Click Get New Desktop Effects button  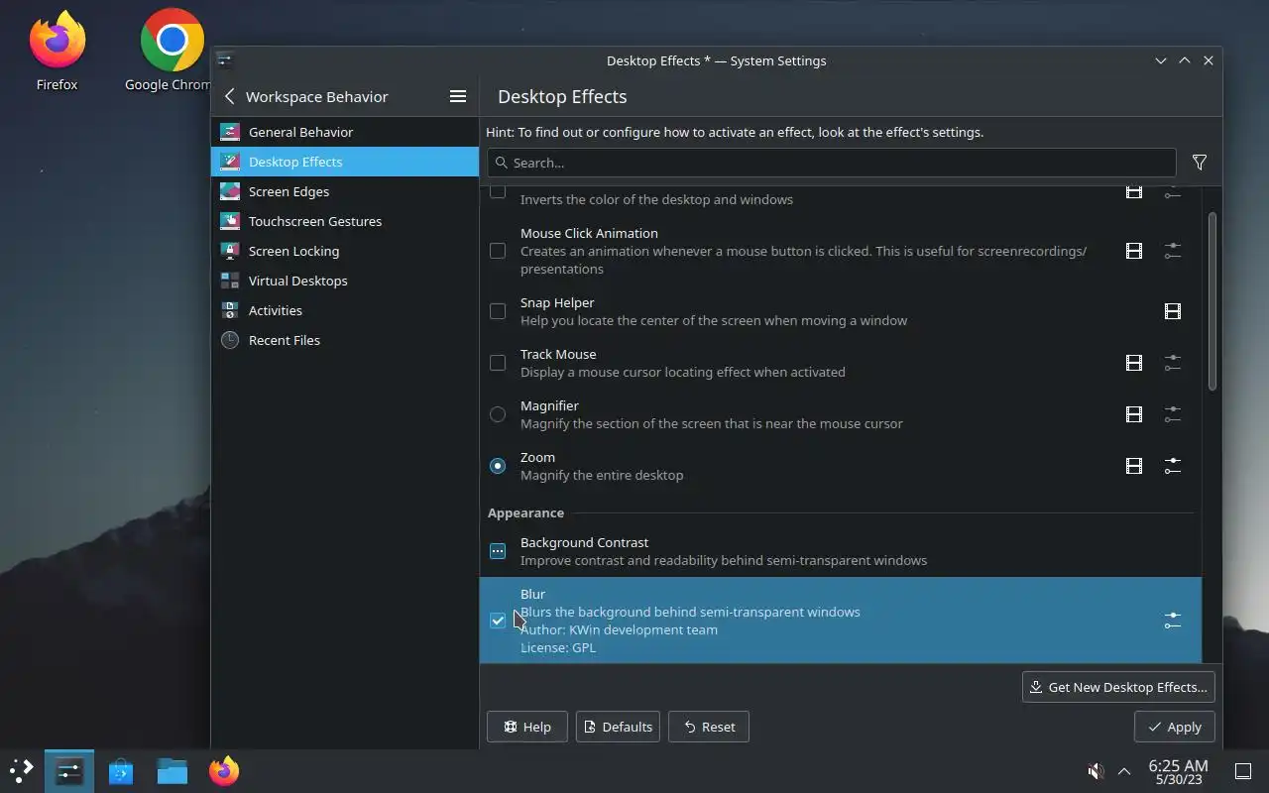[x=1118, y=687]
